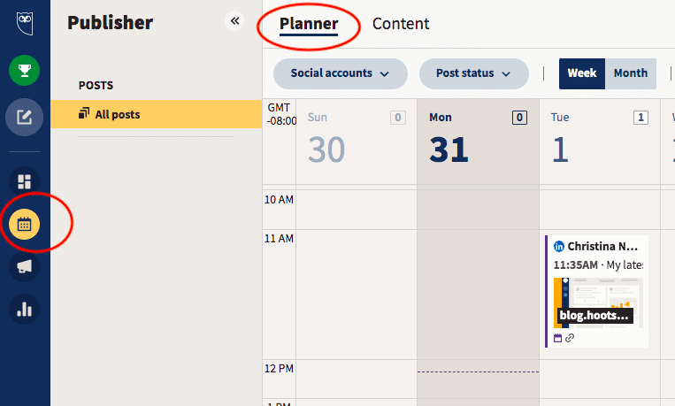Switch calendar to Week view
The height and width of the screenshot is (406, 675).
582,73
